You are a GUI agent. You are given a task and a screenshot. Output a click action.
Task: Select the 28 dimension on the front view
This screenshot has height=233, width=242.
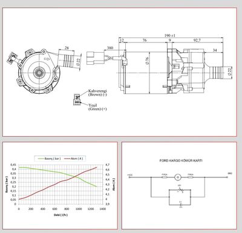click(67, 48)
